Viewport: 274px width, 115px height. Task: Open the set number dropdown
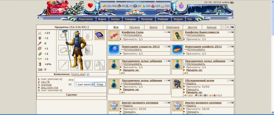84,85
